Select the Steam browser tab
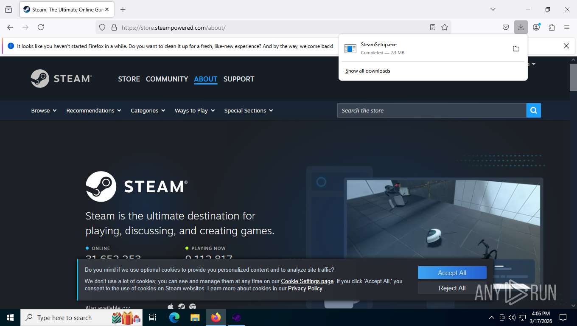 [67, 9]
